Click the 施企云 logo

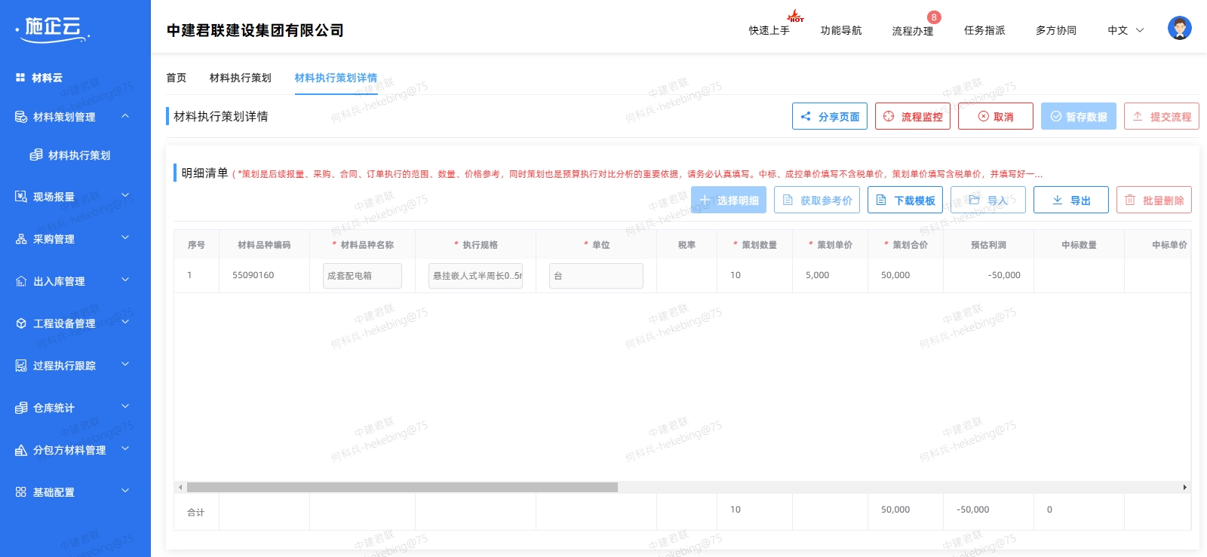pos(53,29)
